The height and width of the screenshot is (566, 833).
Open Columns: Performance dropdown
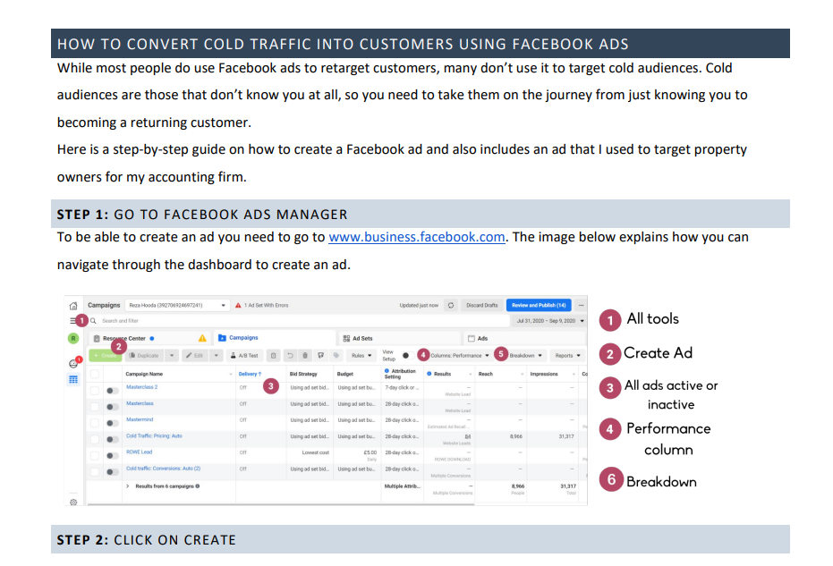460,356
